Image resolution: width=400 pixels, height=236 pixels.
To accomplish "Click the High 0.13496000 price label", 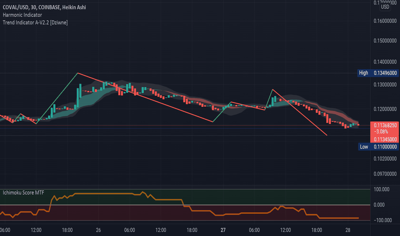I will 378,73.
